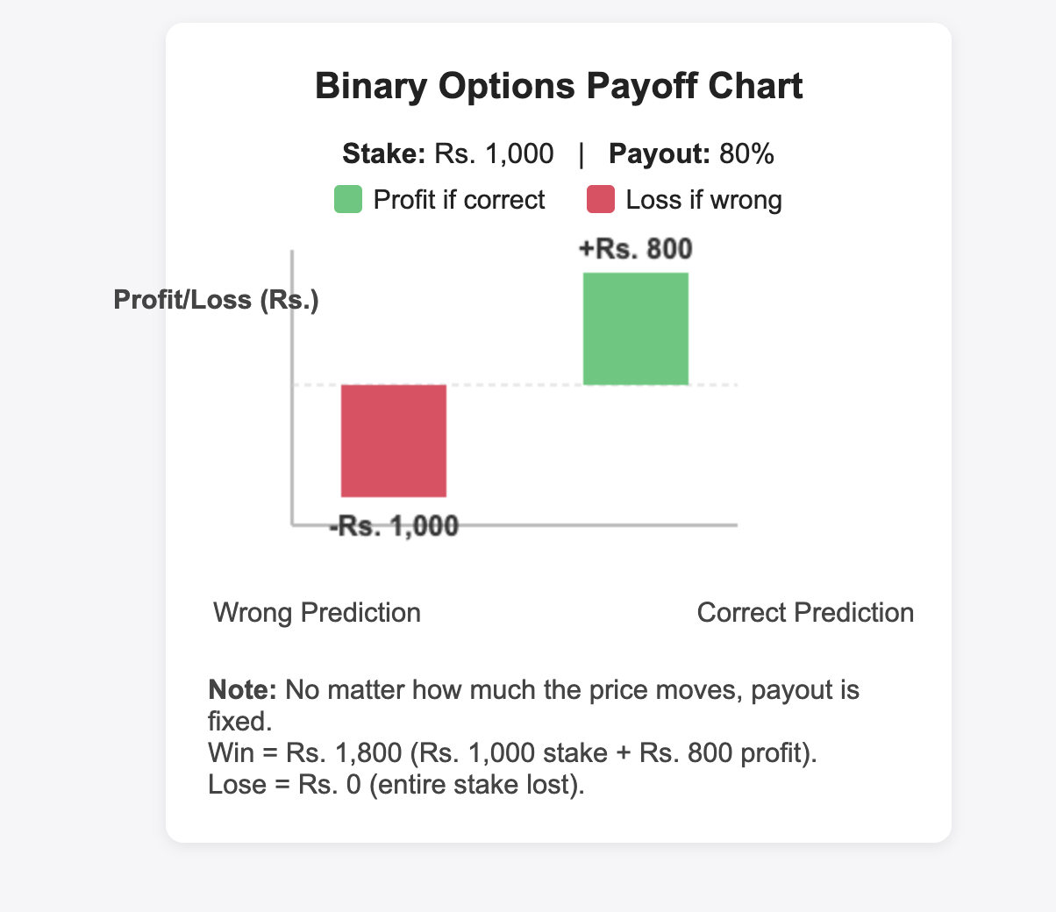Select the Profit if correct legend label

(x=459, y=200)
